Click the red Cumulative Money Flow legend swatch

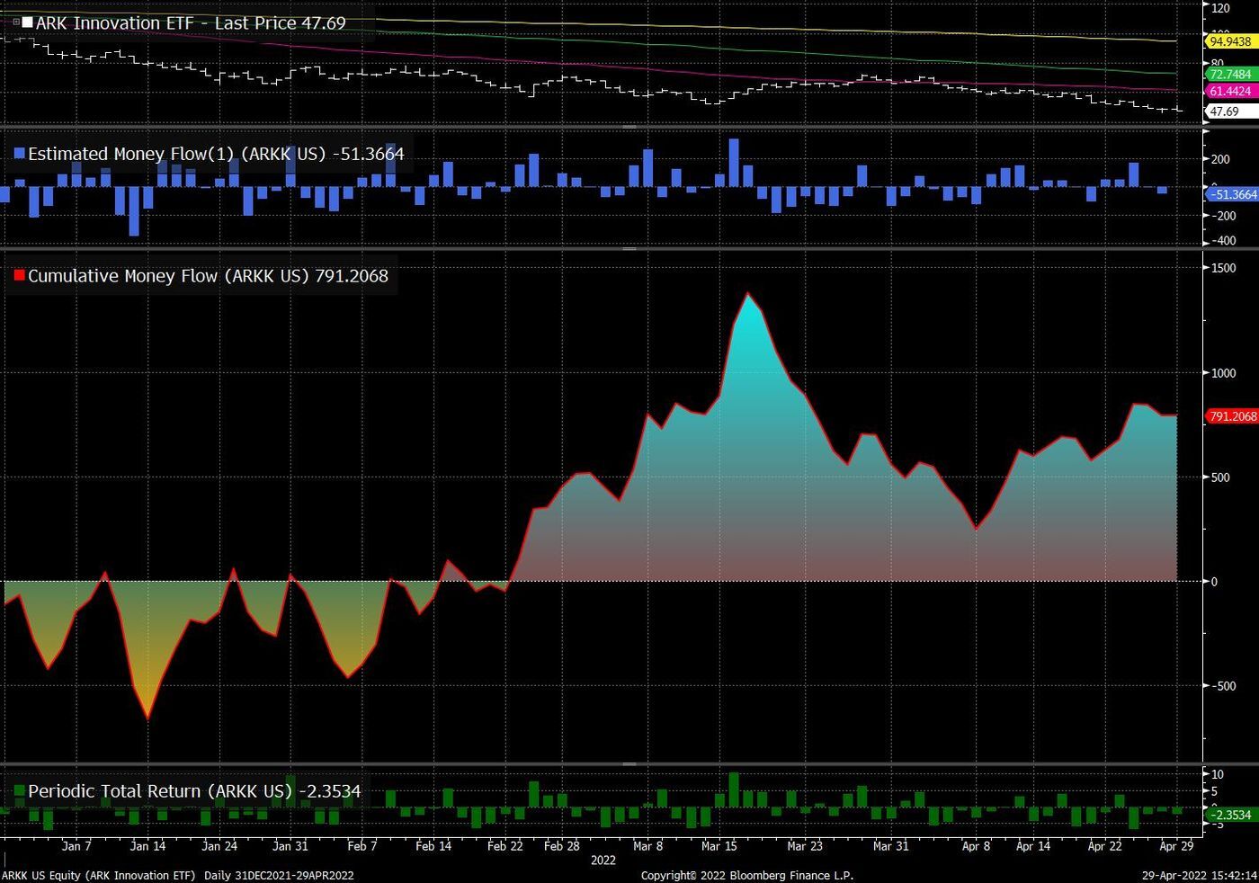19,276
